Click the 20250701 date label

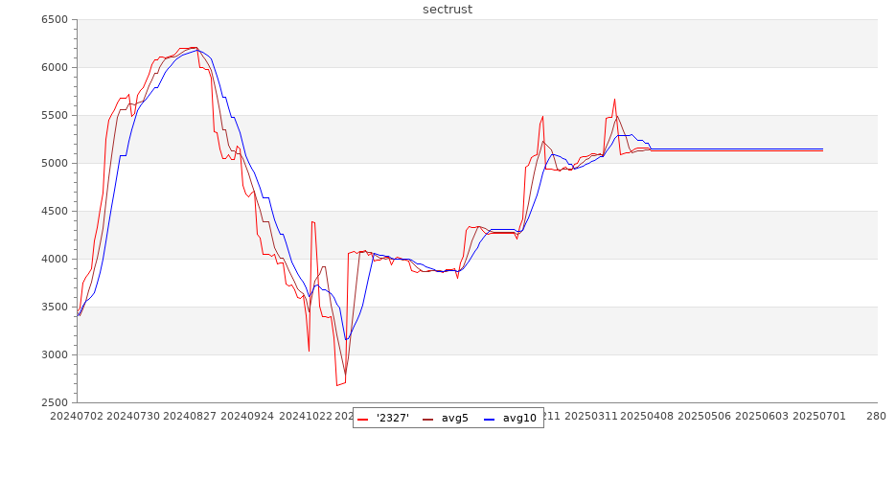817,417
